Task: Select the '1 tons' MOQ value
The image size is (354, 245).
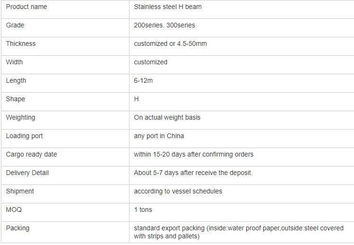Action: (143, 210)
